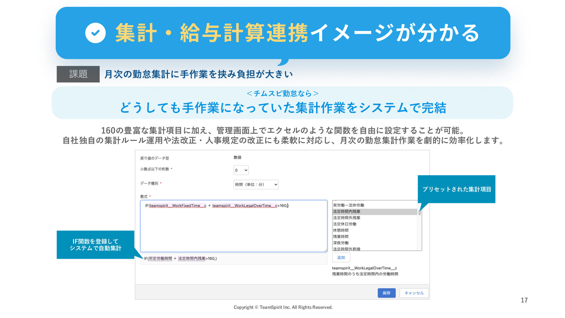The width and height of the screenshot is (565, 318).
Task: Click the translated formula preview text
Action: pos(180,258)
